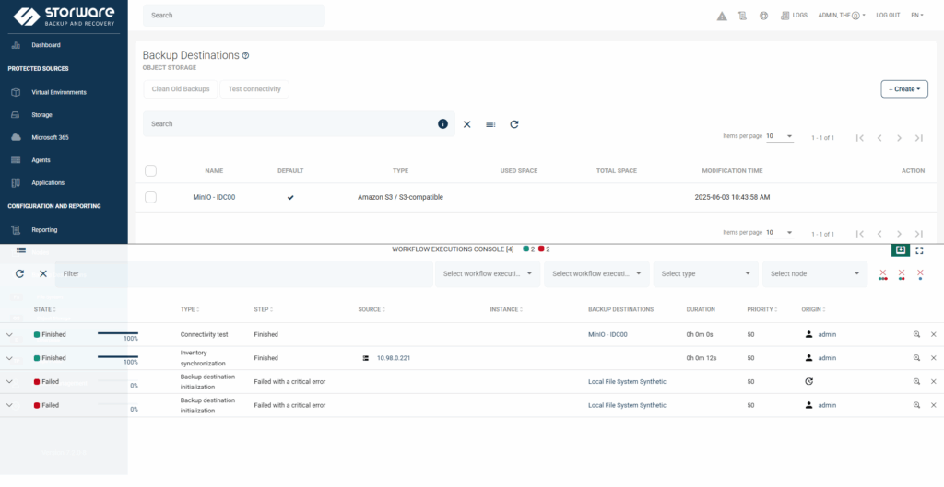Open the globe icon in top bar
The image size is (944, 487).
(x=763, y=16)
